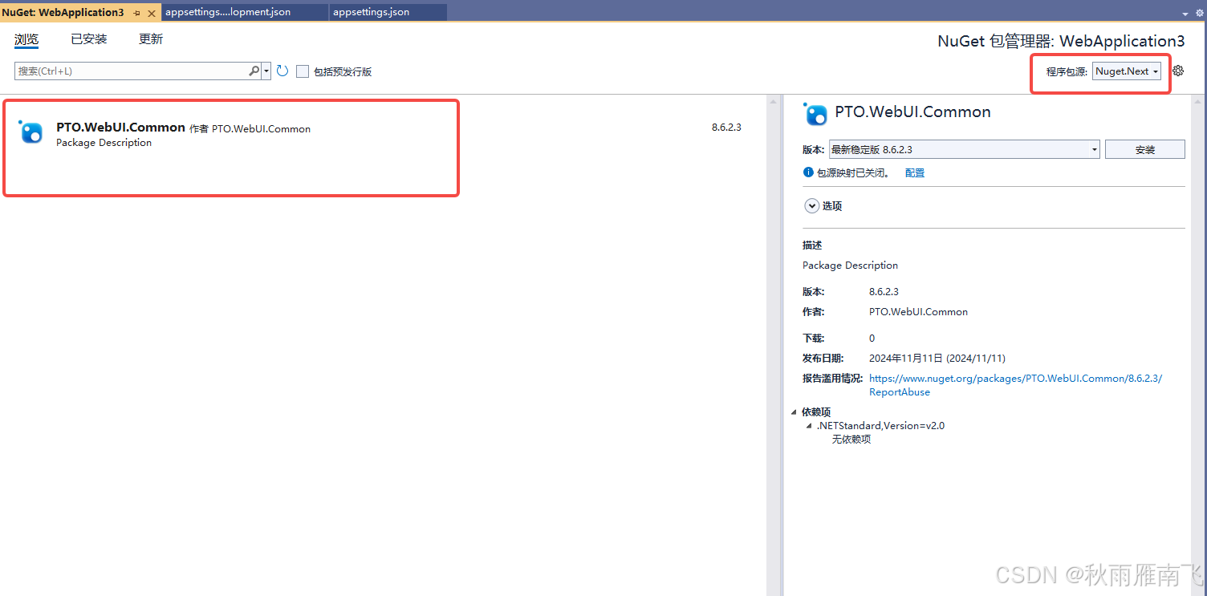1207x596 pixels.
Task: Click the info icon before 包源映射已关闭
Action: point(807,172)
